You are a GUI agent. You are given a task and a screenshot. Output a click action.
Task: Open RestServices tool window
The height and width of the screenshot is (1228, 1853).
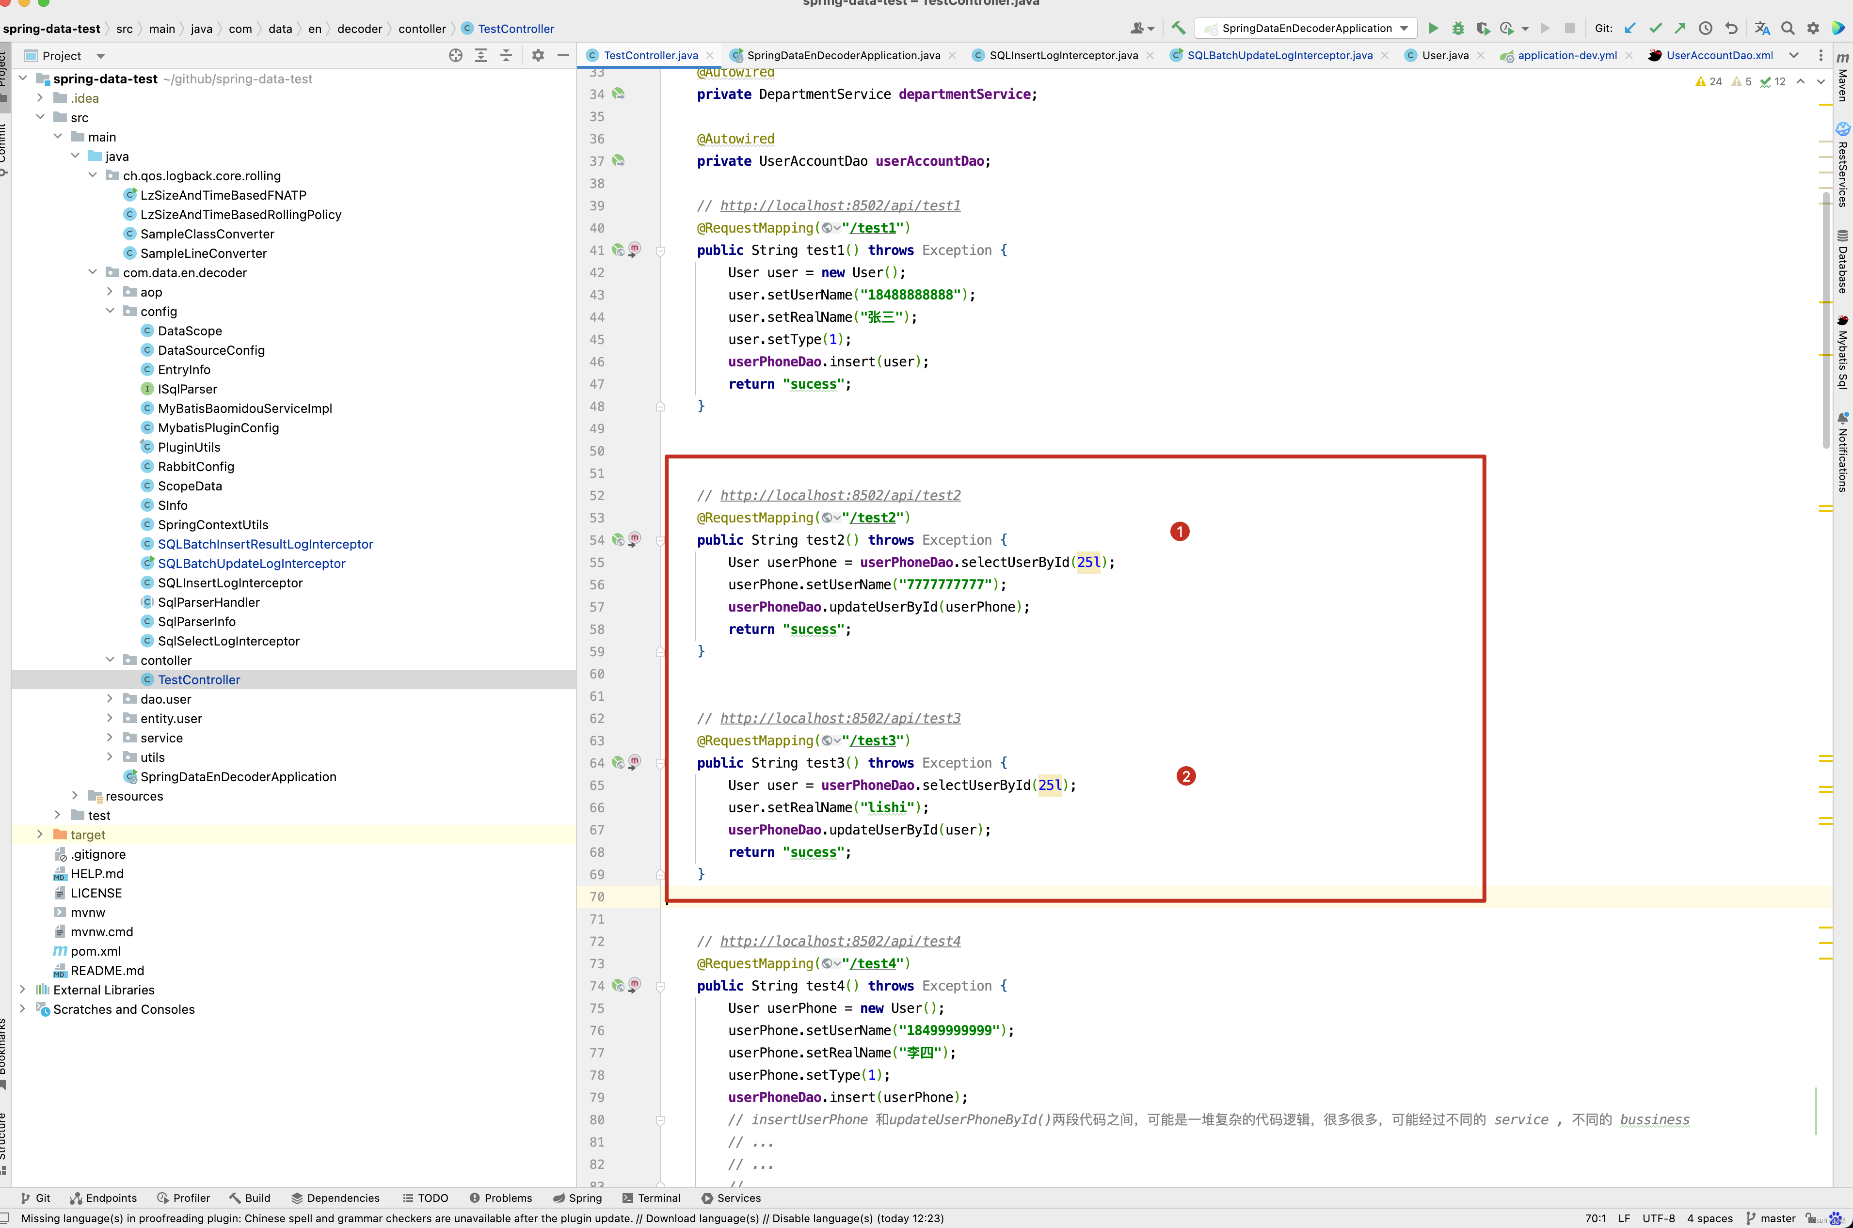pos(1843,165)
